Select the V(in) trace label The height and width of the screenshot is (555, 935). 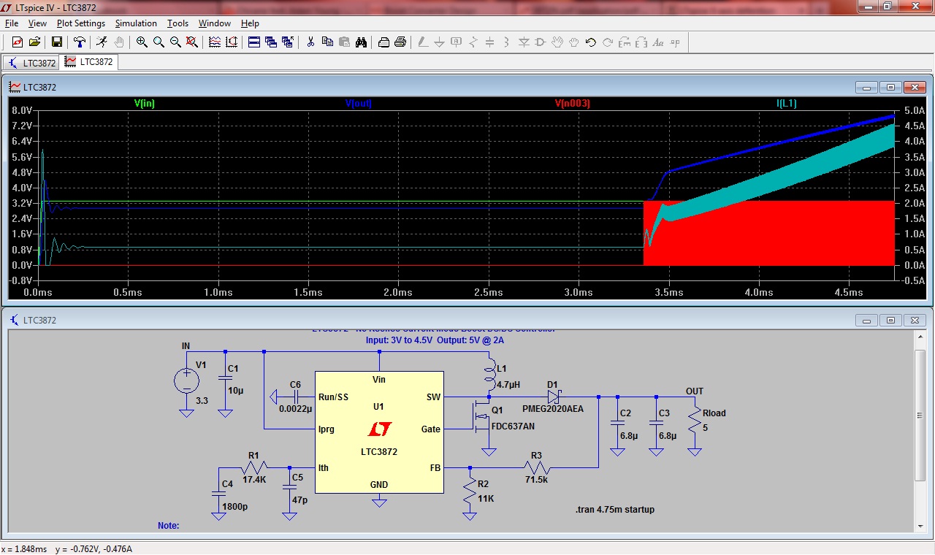(145, 104)
